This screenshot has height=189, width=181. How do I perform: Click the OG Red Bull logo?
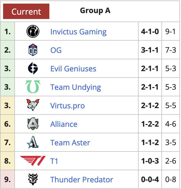tap(33, 50)
